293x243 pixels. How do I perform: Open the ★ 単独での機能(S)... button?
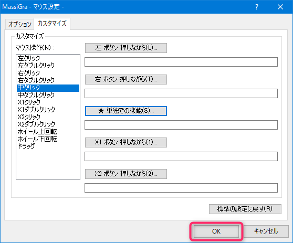(x=126, y=111)
